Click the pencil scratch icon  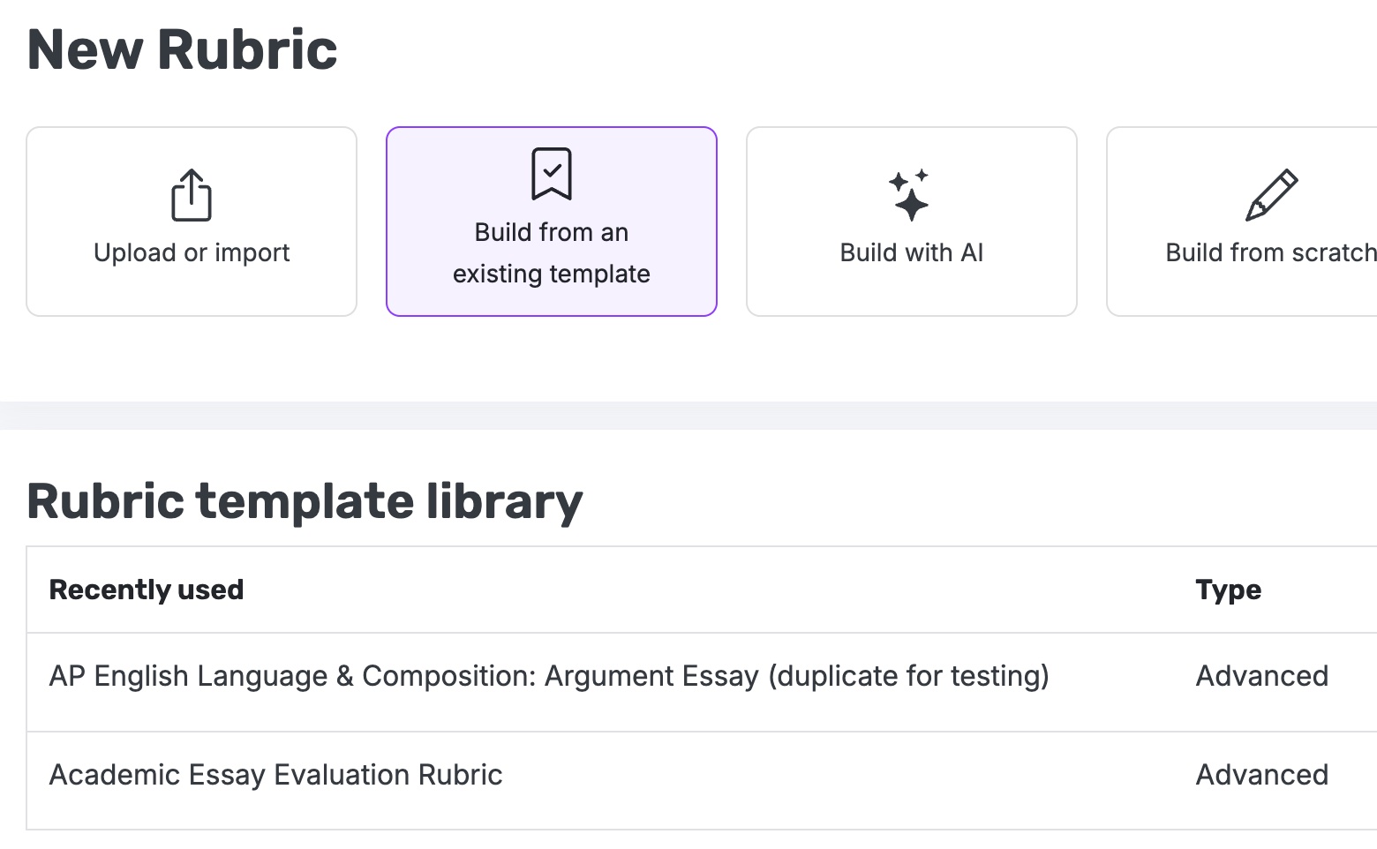1272,195
